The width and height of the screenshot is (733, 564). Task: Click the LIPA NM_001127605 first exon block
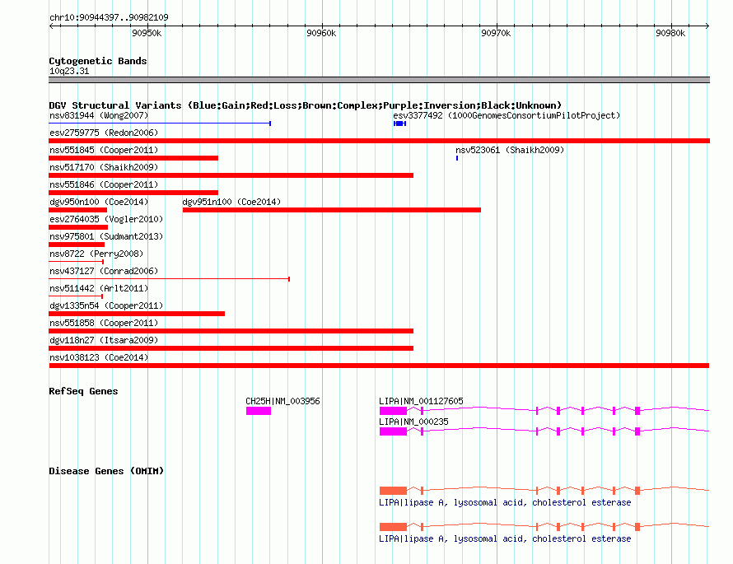point(393,411)
